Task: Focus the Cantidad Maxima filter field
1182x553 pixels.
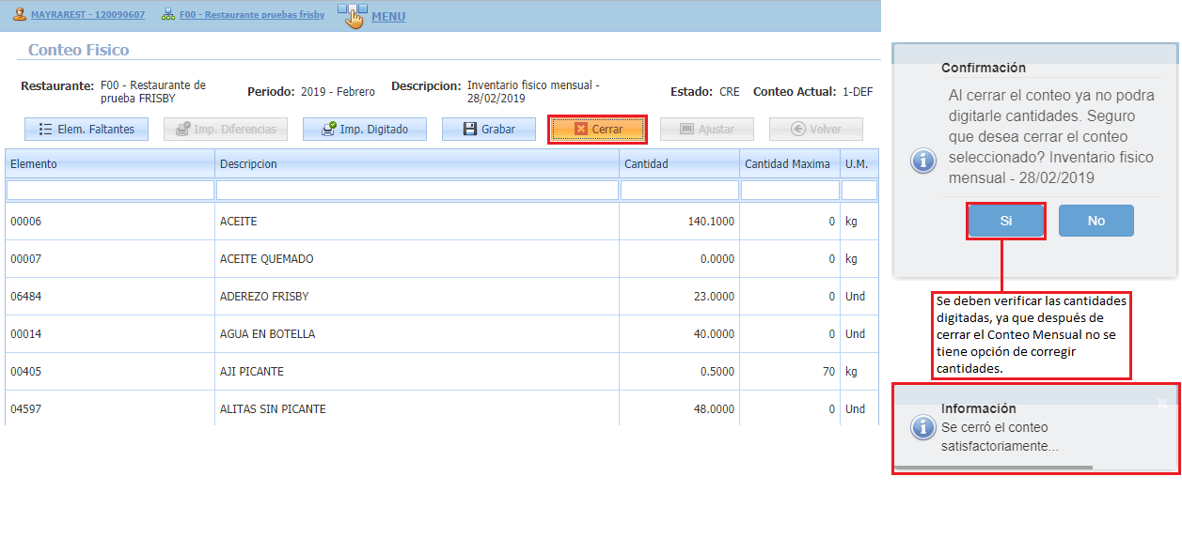Action: click(790, 191)
